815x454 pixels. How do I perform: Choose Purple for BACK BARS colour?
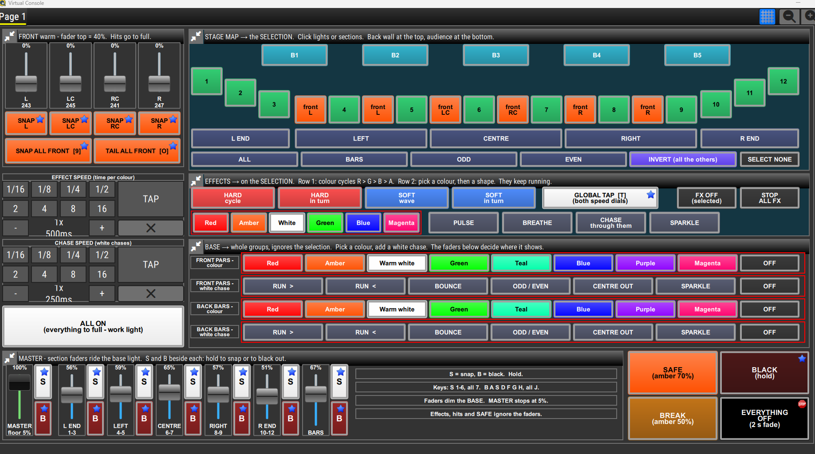coord(645,309)
